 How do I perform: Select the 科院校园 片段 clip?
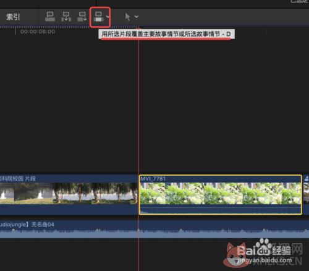coord(69,195)
